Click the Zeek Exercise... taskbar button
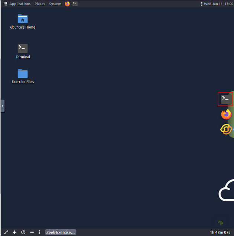 click(x=61, y=232)
